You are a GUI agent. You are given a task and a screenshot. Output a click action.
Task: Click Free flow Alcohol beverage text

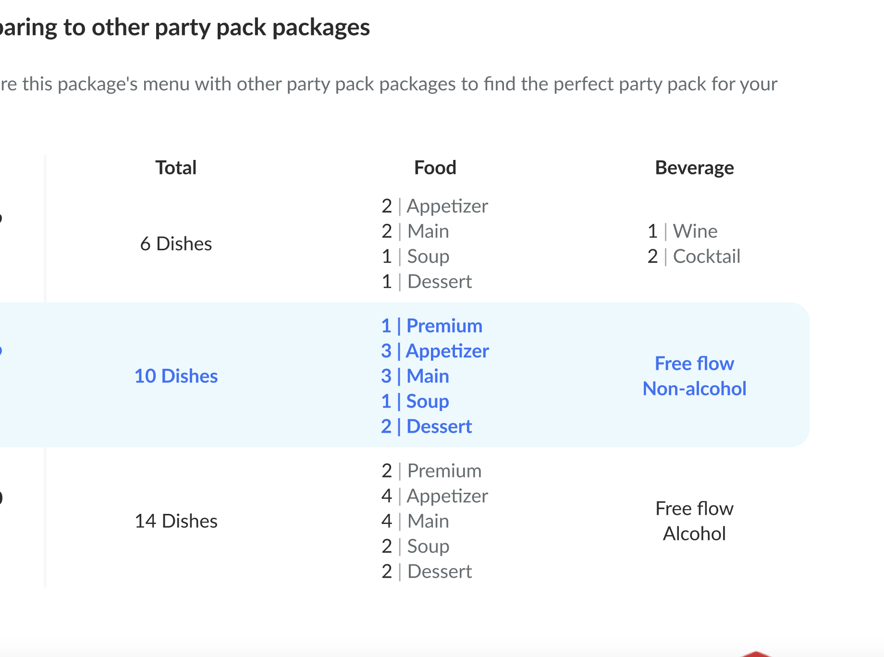(694, 521)
